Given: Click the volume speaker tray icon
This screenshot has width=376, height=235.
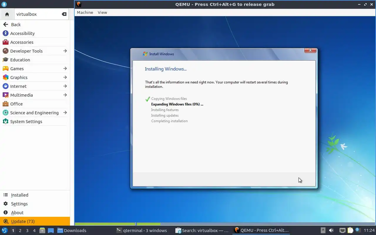Looking at the screenshot, I should click(331, 231).
